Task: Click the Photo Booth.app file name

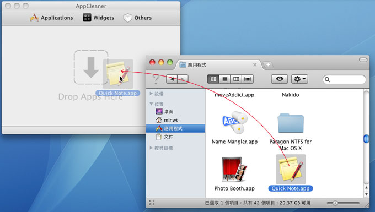Action: pos(234,188)
